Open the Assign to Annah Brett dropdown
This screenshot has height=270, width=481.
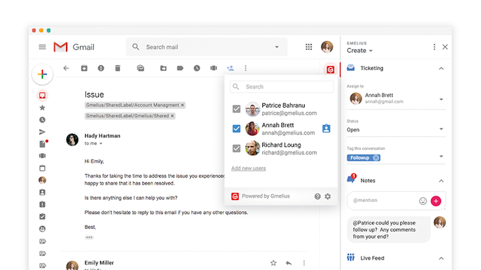click(396, 99)
